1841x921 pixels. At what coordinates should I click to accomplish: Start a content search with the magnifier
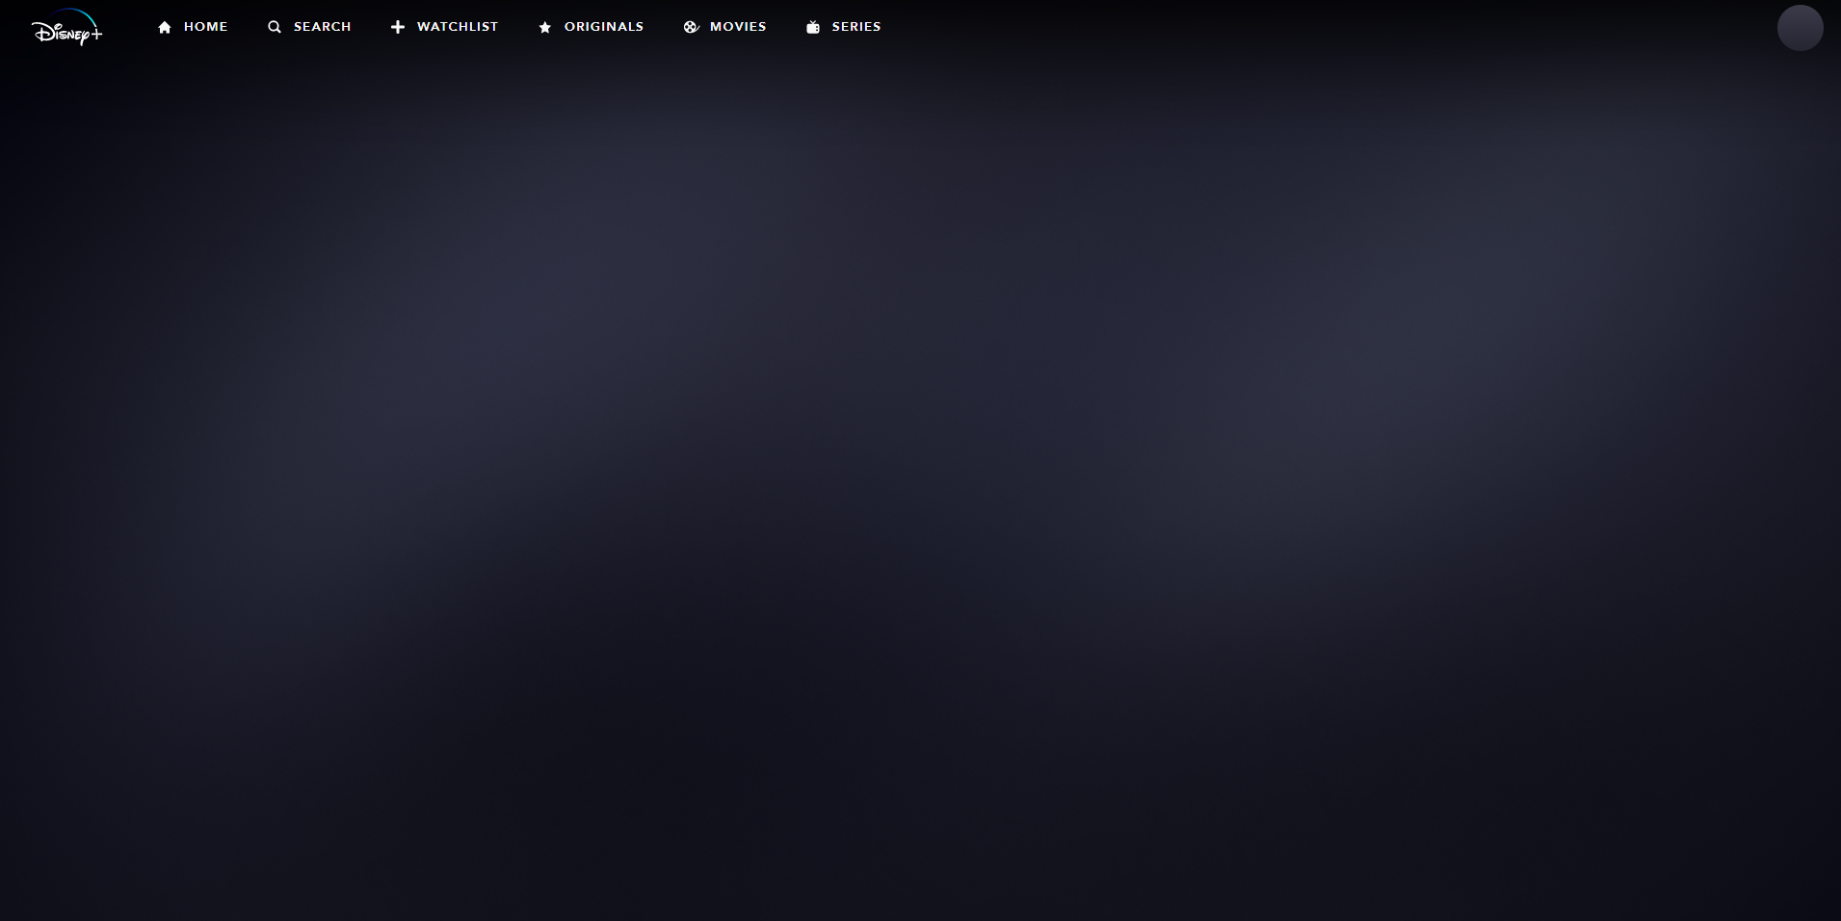pyautogui.click(x=274, y=26)
